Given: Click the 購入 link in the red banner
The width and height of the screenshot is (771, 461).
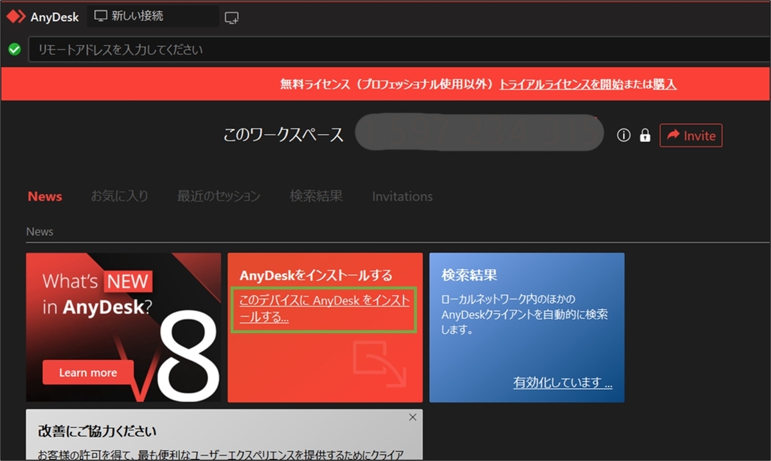Looking at the screenshot, I should pyautogui.click(x=667, y=83).
